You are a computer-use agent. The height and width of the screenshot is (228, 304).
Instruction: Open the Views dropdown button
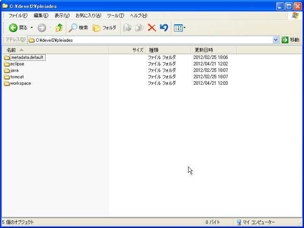[x=180, y=28]
